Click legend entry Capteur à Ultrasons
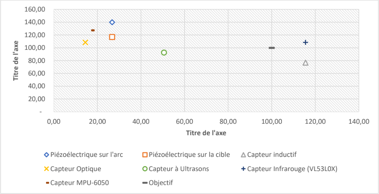The height and width of the screenshot is (194, 379). [x=176, y=169]
